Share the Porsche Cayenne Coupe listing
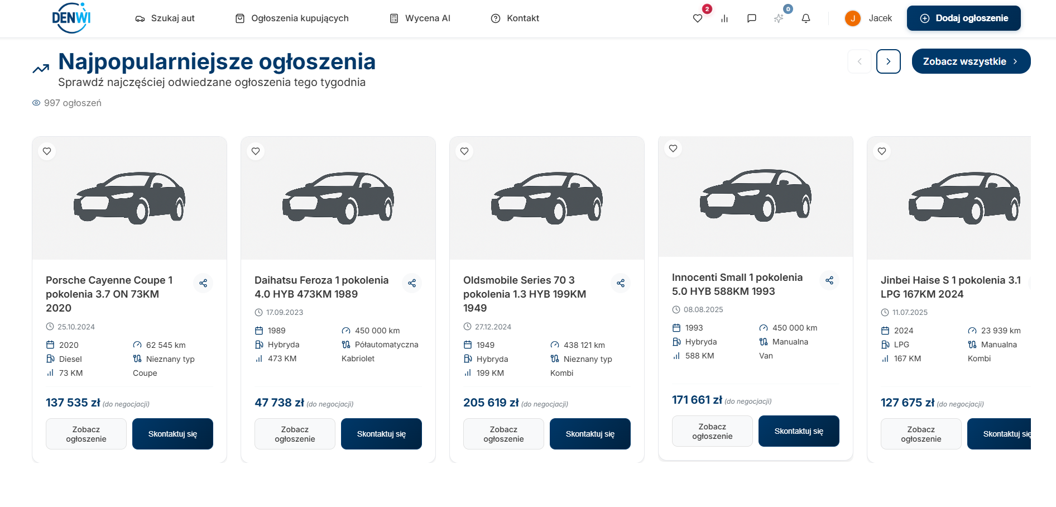1056x507 pixels. [203, 283]
